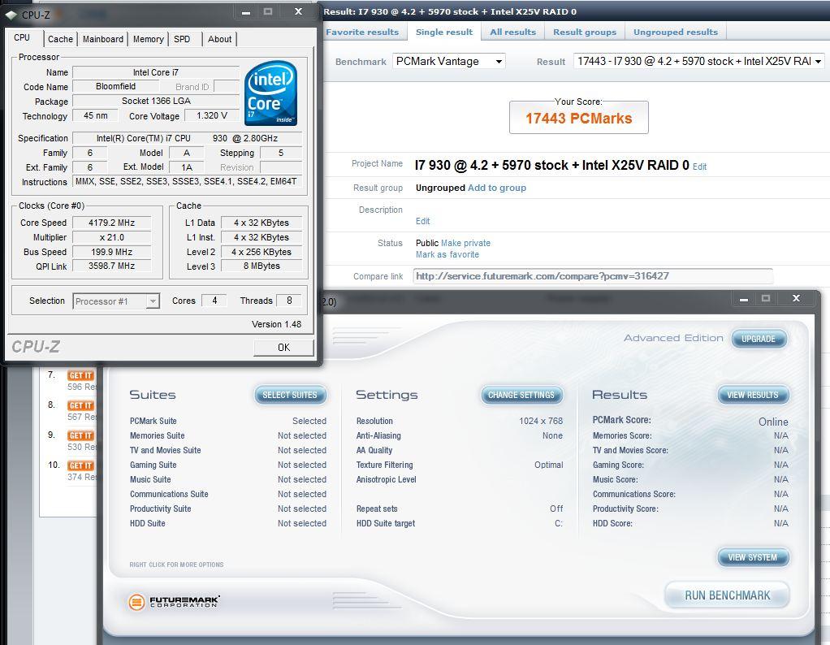Open the Result selection dropdown

pyautogui.click(x=698, y=62)
